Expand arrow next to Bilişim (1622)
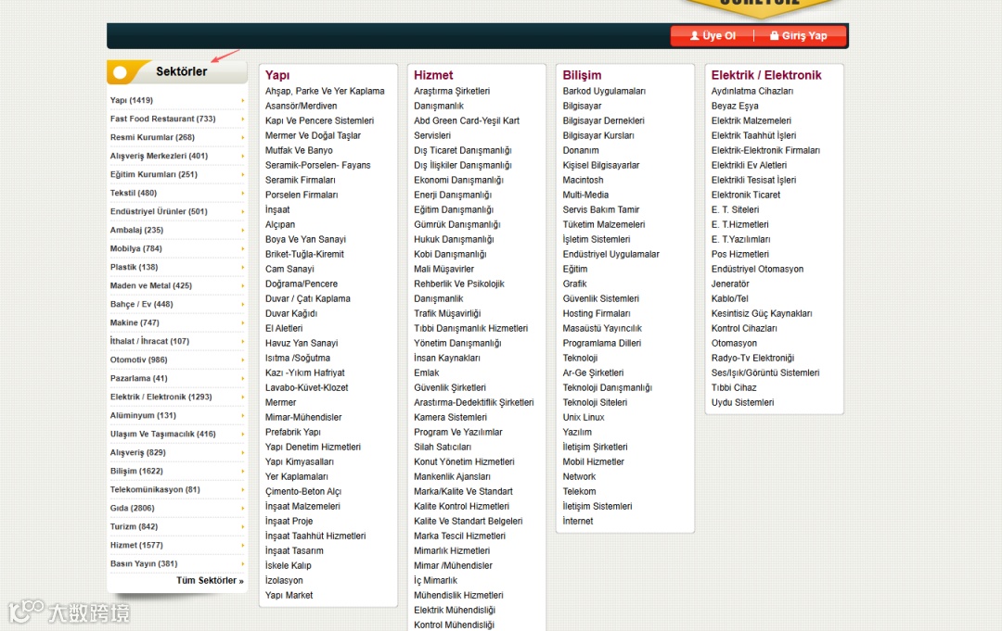1002x631 pixels. [243, 471]
